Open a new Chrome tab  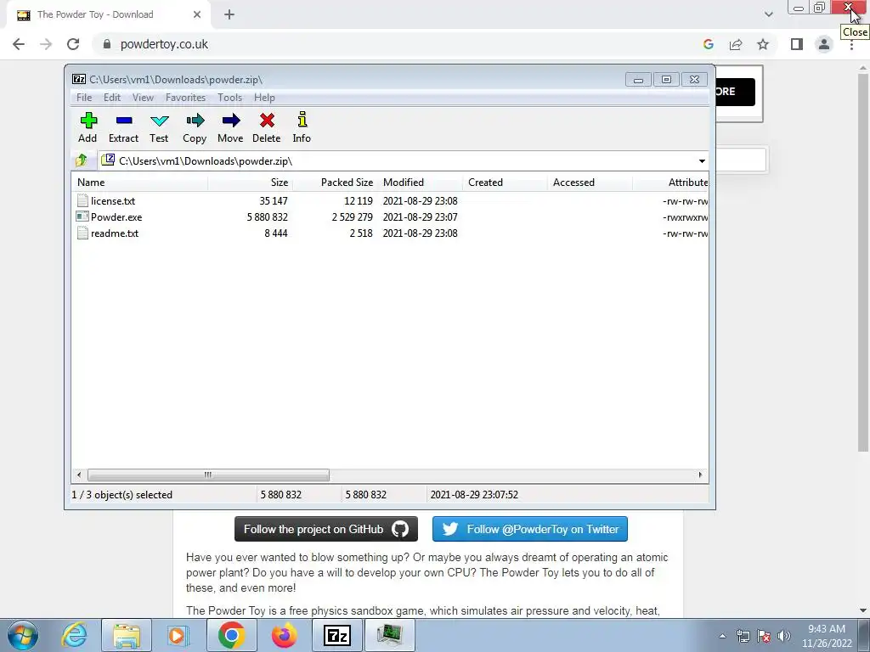tap(229, 15)
